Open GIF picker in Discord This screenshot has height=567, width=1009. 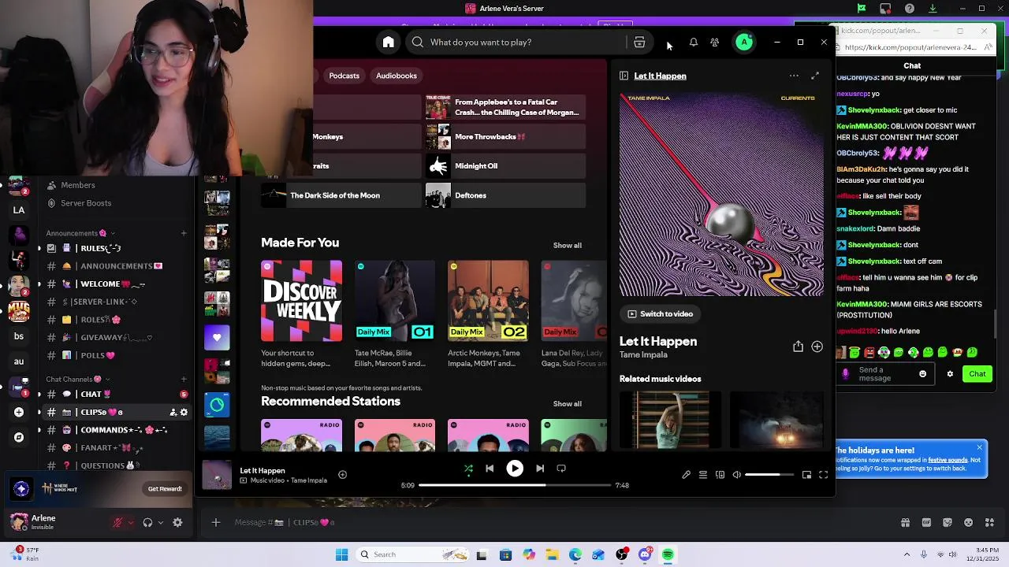926,522
